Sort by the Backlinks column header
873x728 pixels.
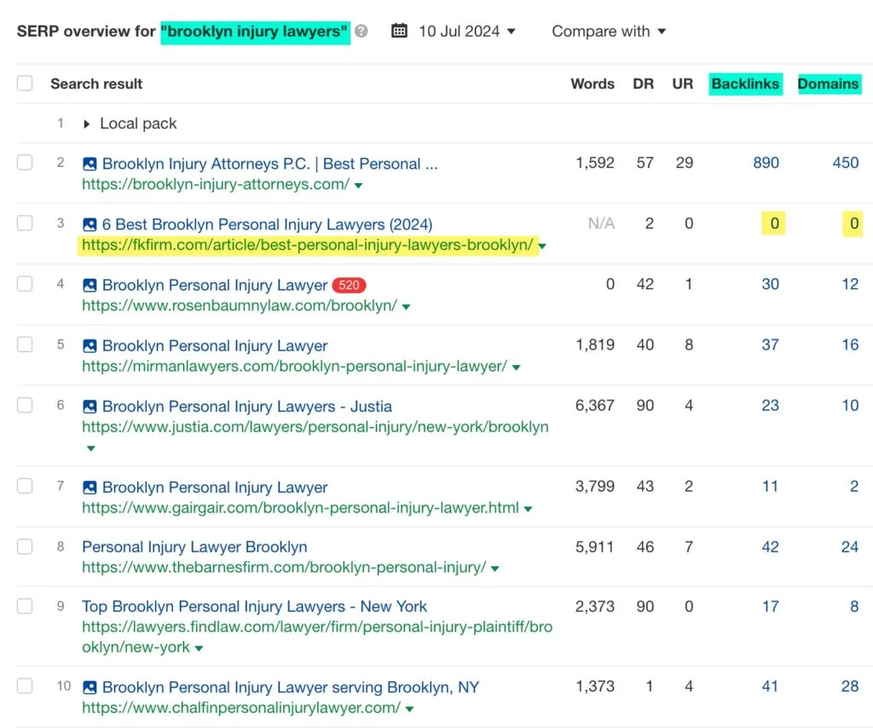(x=745, y=84)
